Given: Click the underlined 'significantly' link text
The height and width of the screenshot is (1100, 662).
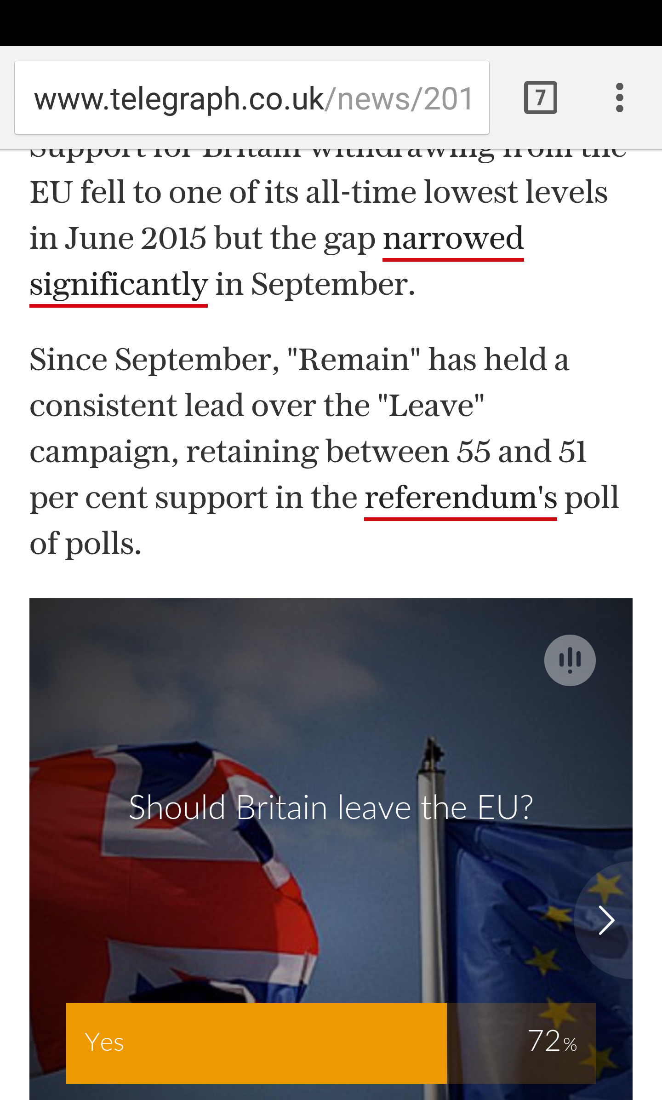Looking at the screenshot, I should click(119, 285).
